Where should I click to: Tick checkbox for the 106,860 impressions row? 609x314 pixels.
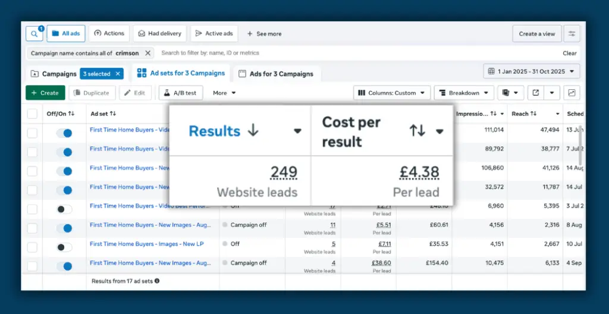coord(32,171)
